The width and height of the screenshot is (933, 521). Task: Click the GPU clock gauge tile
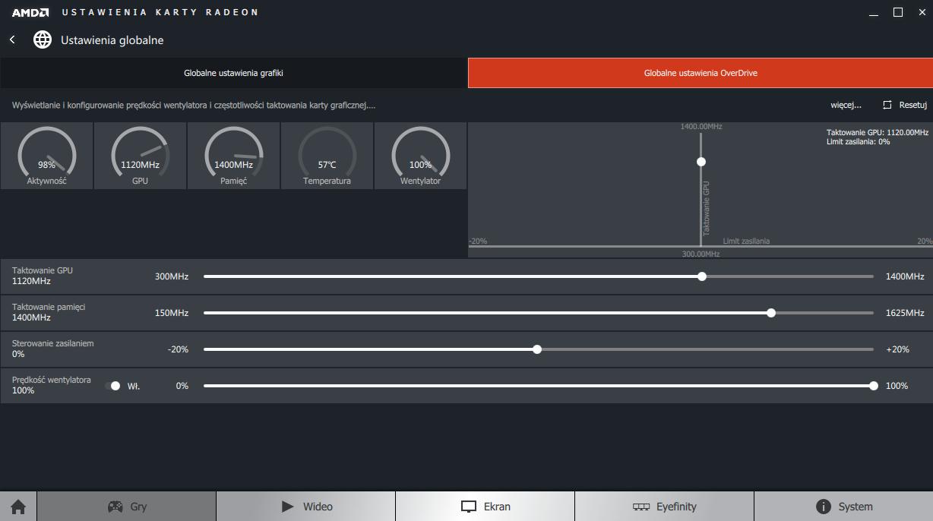140,156
